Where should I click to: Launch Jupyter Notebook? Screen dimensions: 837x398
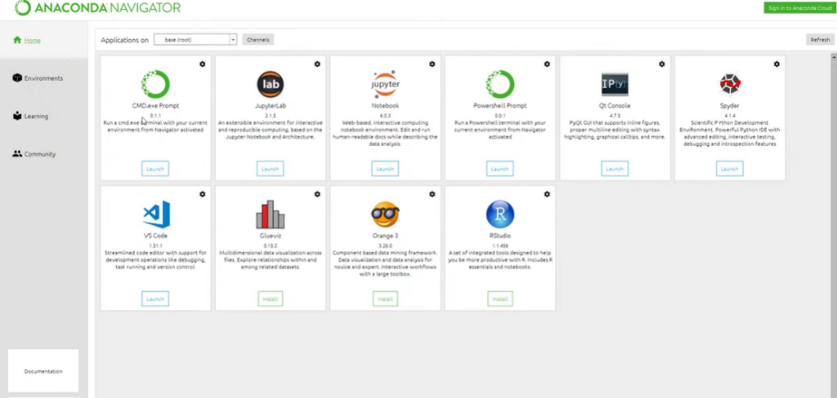click(x=385, y=169)
